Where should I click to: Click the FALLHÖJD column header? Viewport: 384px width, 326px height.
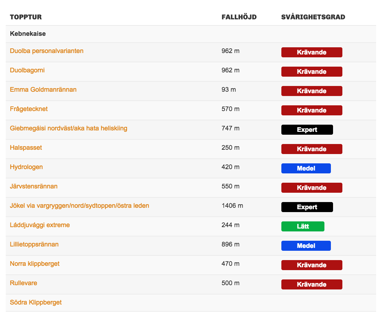[x=239, y=17]
